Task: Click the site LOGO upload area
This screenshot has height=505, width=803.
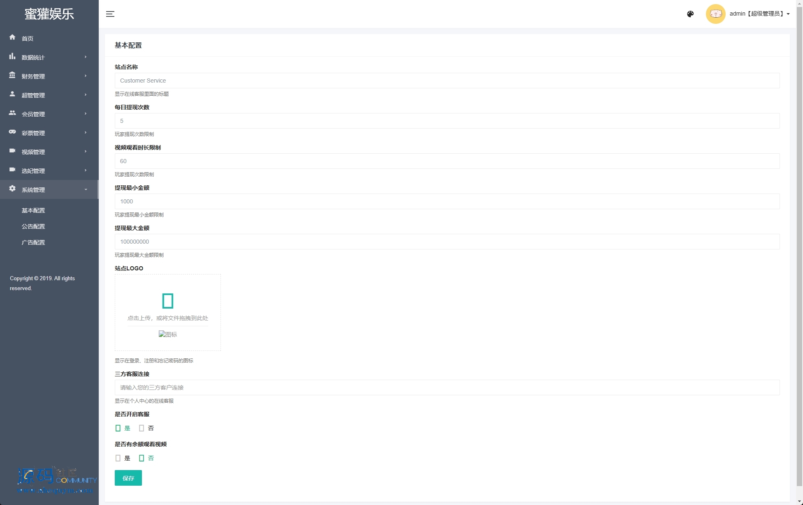Action: point(167,307)
